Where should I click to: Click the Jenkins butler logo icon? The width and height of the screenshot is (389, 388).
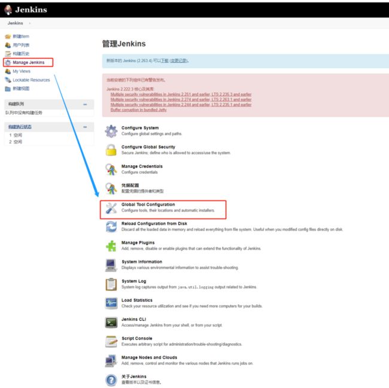pos(8,10)
